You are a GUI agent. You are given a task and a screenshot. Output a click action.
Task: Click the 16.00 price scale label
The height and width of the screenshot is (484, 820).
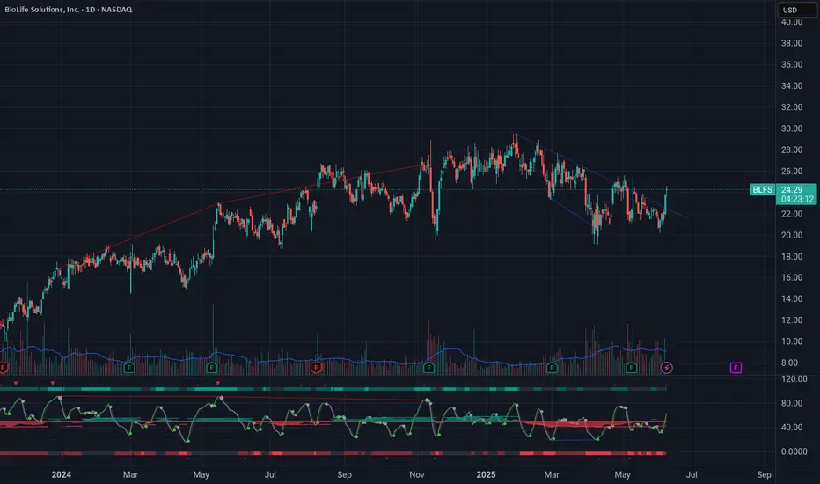[x=792, y=278]
